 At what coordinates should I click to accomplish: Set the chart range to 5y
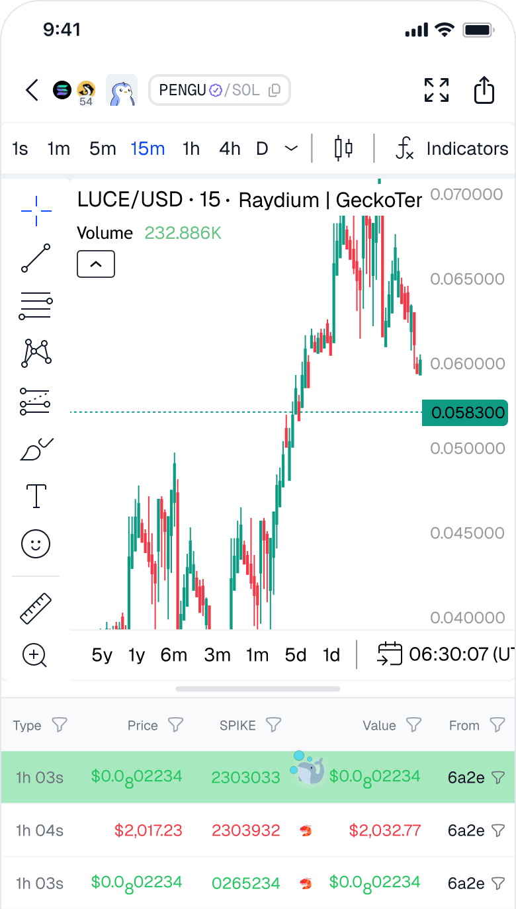pos(102,655)
